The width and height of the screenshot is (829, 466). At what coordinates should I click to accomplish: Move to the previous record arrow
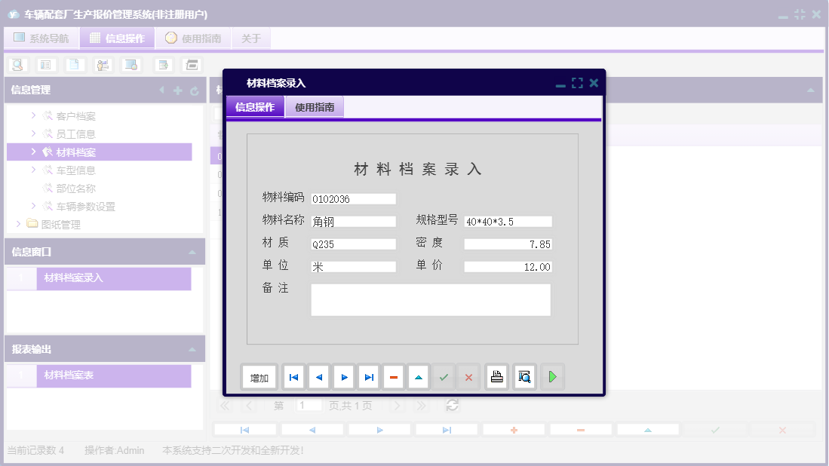[x=318, y=376]
